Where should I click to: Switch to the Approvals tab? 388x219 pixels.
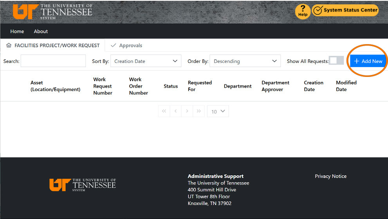click(x=126, y=45)
